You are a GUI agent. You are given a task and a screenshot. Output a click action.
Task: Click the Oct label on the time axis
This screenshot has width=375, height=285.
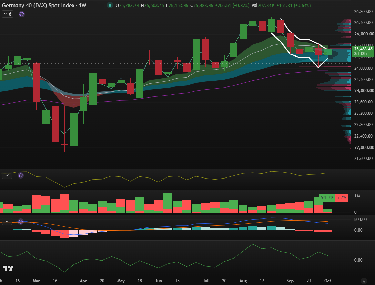328,281
